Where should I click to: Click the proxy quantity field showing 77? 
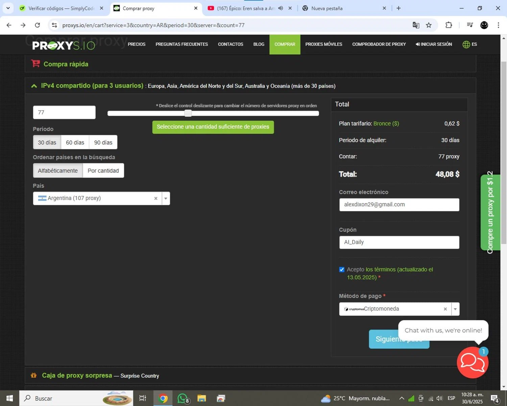click(64, 112)
